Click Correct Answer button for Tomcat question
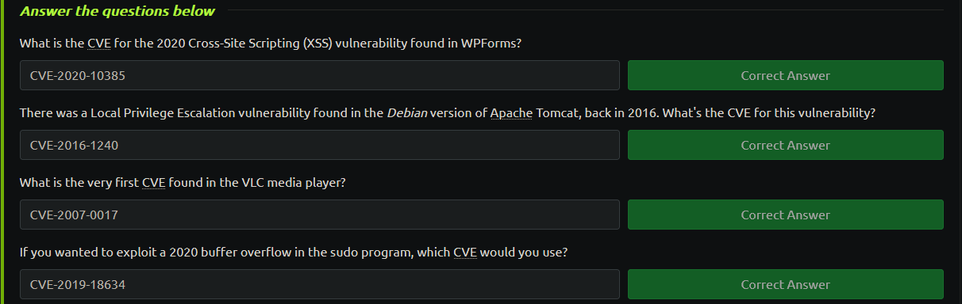 pos(785,145)
